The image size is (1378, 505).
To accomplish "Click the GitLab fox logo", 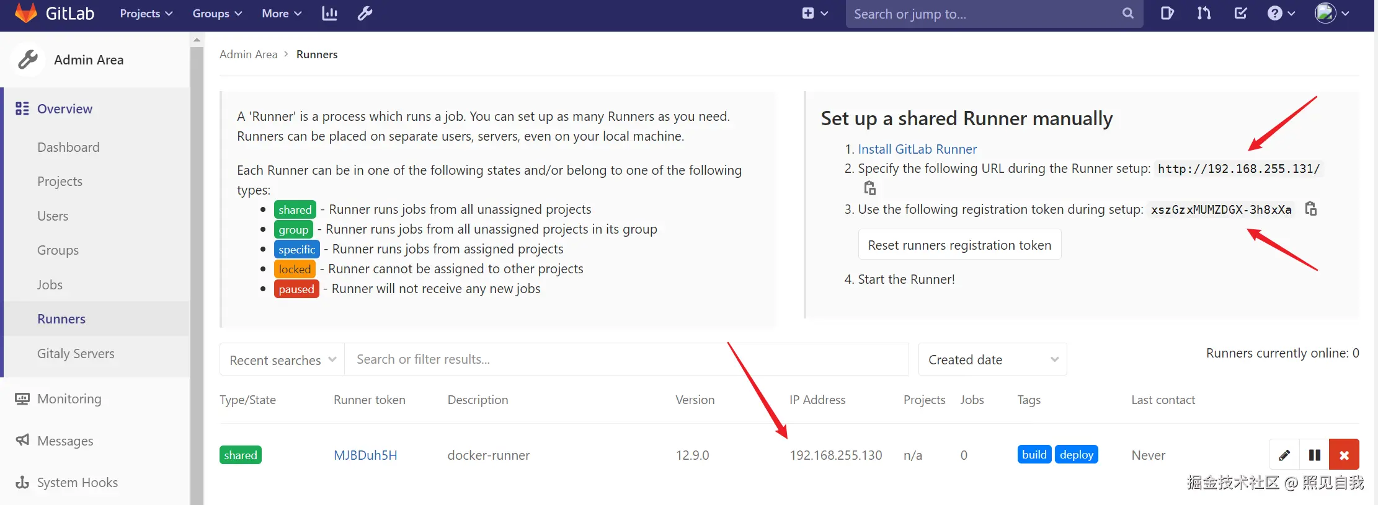I will pos(26,13).
